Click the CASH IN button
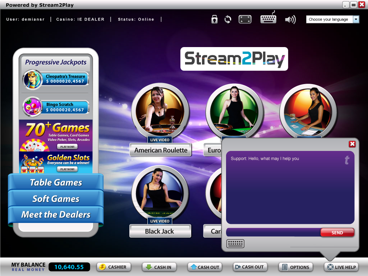The width and height of the screenshot is (368, 276). click(159, 267)
